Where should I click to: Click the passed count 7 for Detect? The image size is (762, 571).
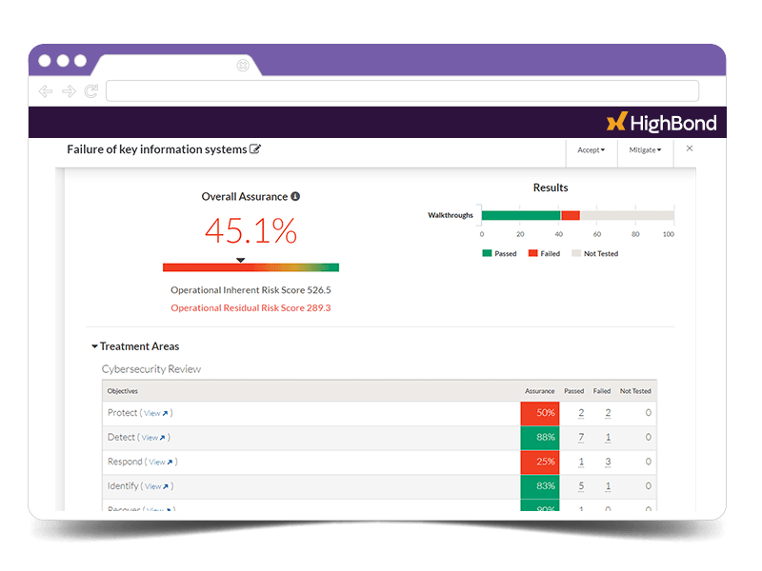click(581, 438)
